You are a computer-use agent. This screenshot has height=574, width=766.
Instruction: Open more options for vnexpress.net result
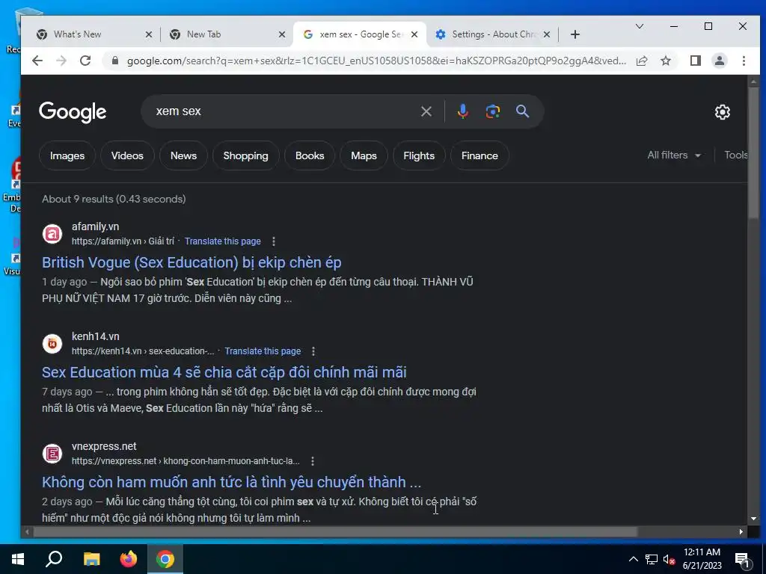(x=312, y=460)
